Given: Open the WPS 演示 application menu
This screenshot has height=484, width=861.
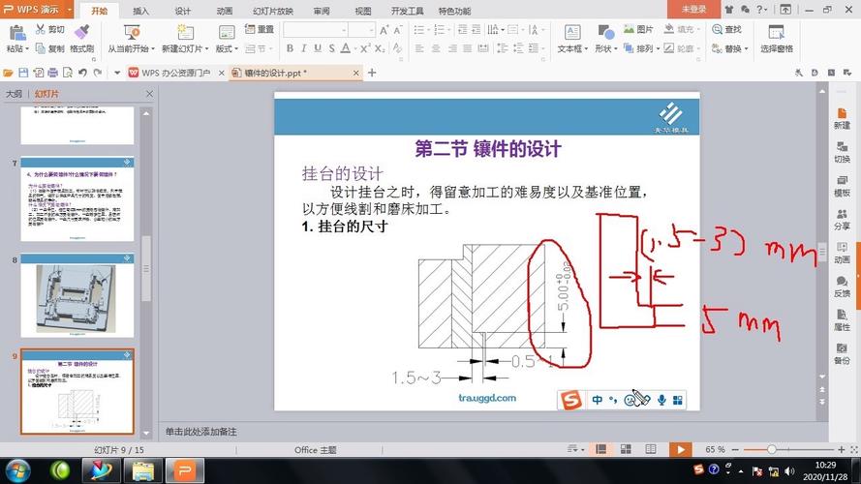Looking at the screenshot, I should 38,10.
